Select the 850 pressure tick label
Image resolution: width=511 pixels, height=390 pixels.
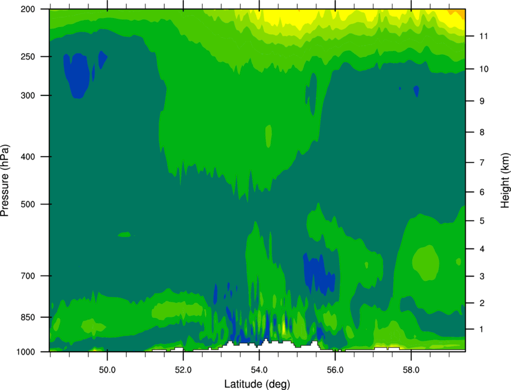[x=28, y=317]
